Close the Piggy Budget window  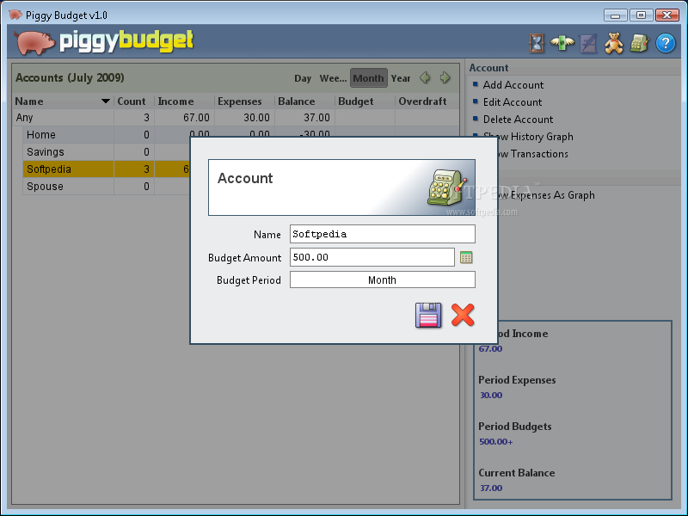(667, 15)
